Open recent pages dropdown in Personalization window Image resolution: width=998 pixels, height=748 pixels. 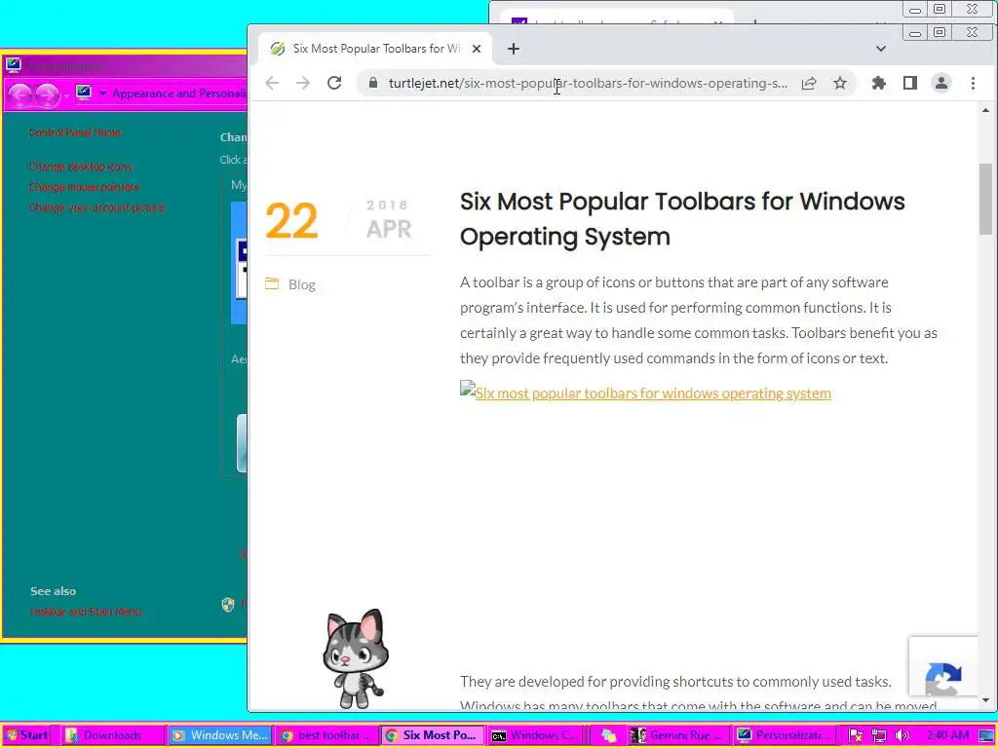point(66,95)
